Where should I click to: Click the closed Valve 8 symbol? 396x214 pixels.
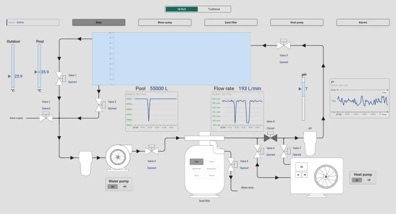(270, 137)
